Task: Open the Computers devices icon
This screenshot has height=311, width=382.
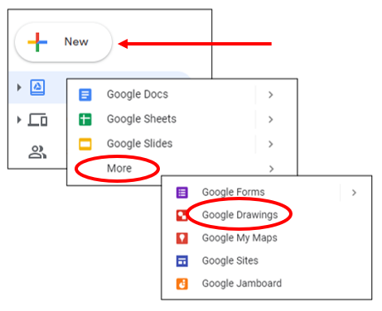Action: (37, 120)
